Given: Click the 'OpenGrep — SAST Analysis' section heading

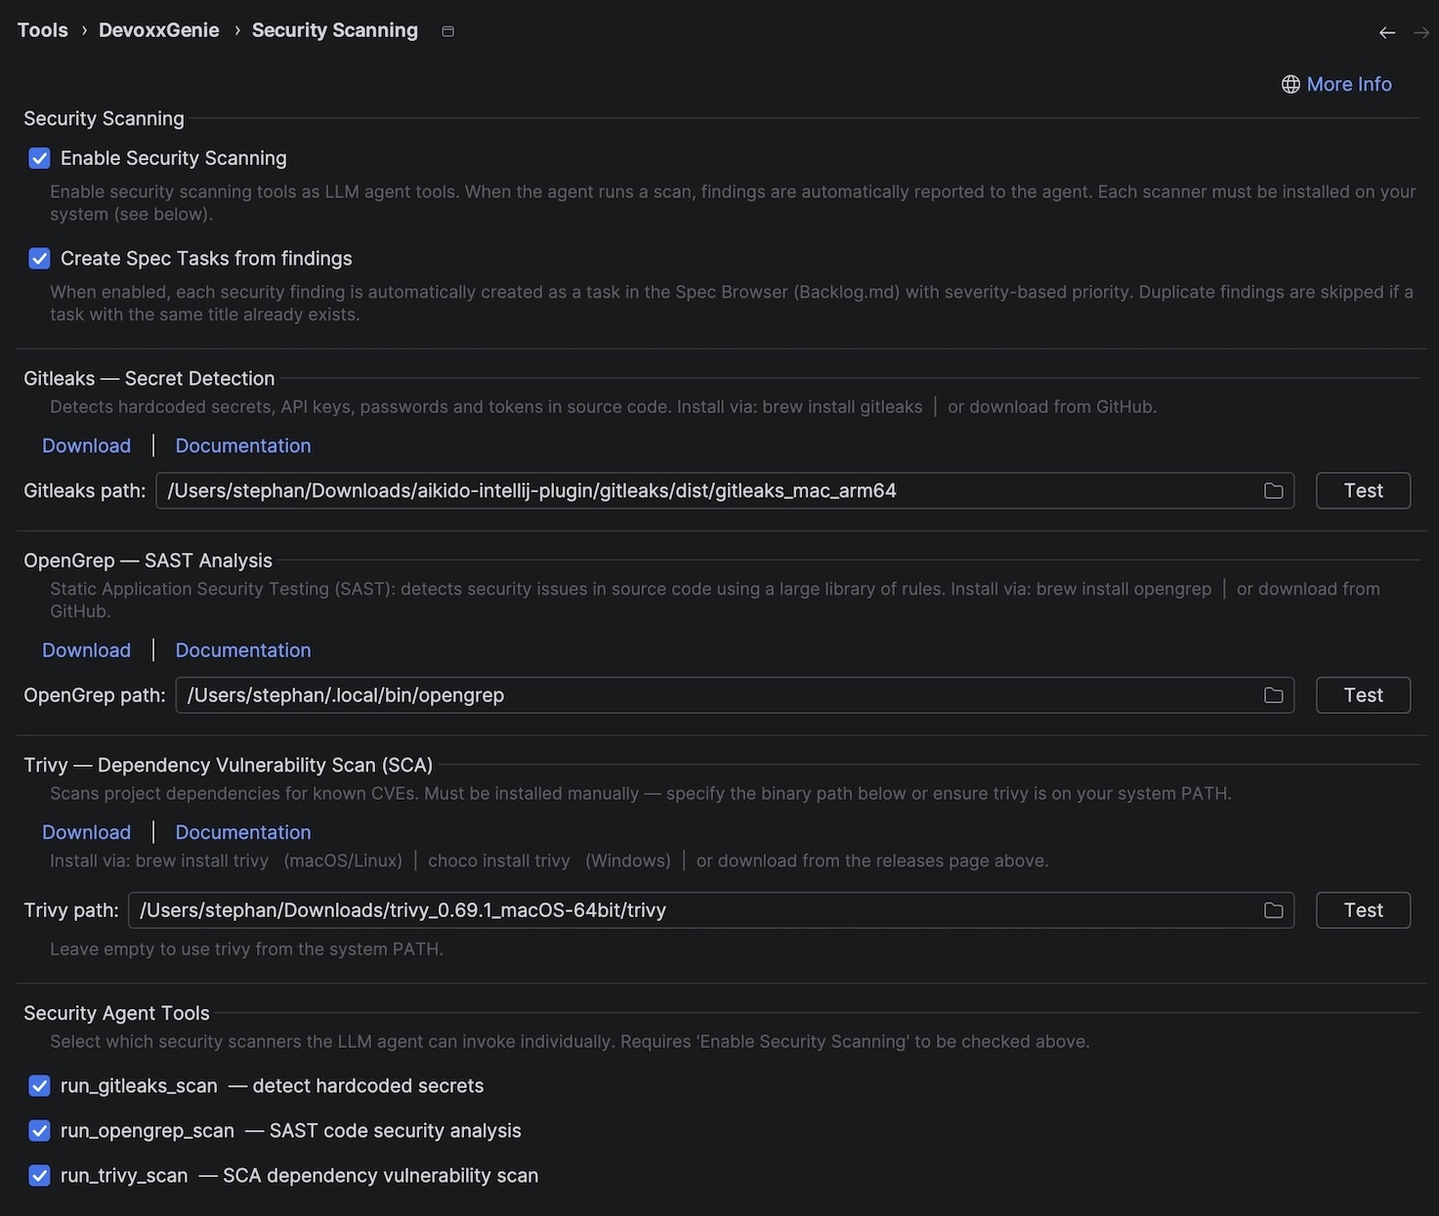Looking at the screenshot, I should tap(148, 561).
